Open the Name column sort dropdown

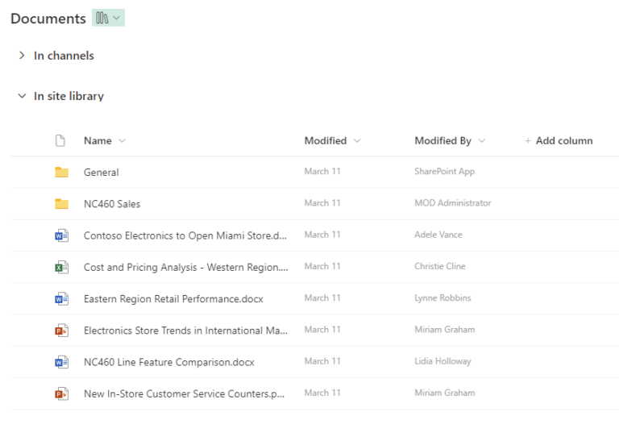coord(122,141)
